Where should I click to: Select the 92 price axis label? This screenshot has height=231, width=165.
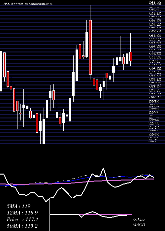tap(151, 115)
